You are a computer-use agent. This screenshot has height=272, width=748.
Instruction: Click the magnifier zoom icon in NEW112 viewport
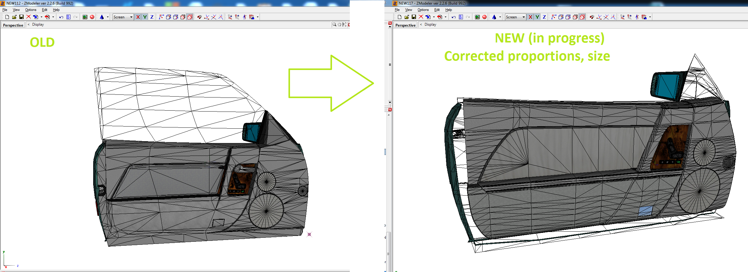(334, 25)
